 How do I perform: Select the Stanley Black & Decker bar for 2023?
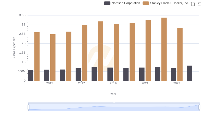[180, 54]
